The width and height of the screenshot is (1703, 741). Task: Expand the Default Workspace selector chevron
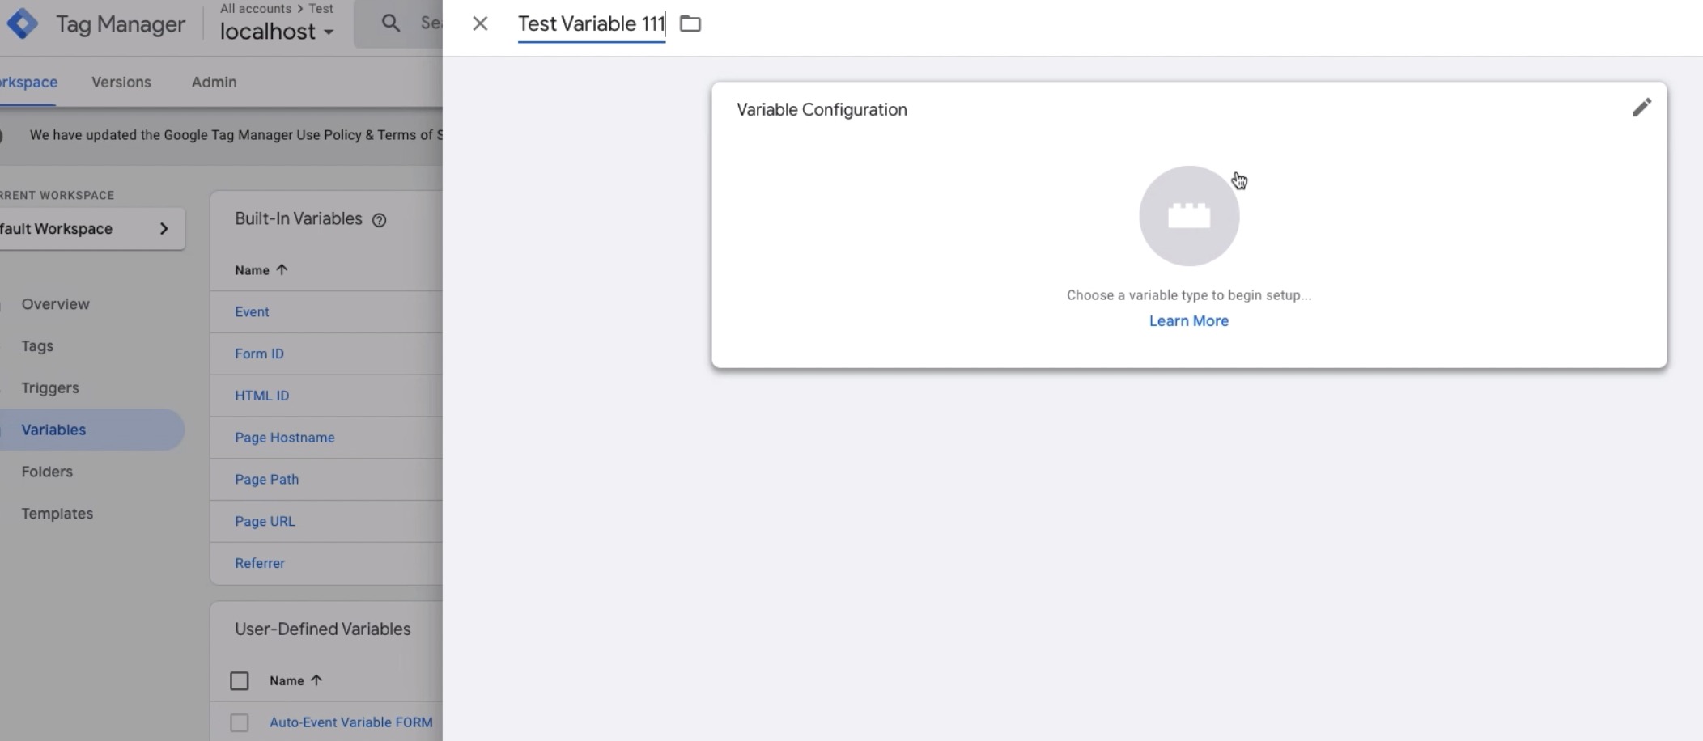(164, 229)
